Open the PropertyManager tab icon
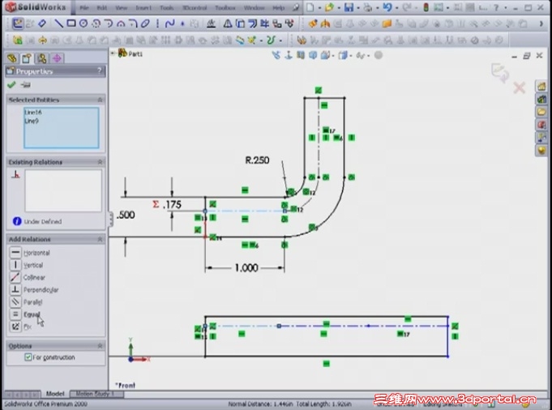The image size is (552, 410). coord(27,58)
